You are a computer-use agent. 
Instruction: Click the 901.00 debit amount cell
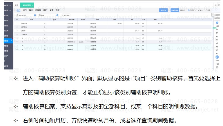(115, 23)
